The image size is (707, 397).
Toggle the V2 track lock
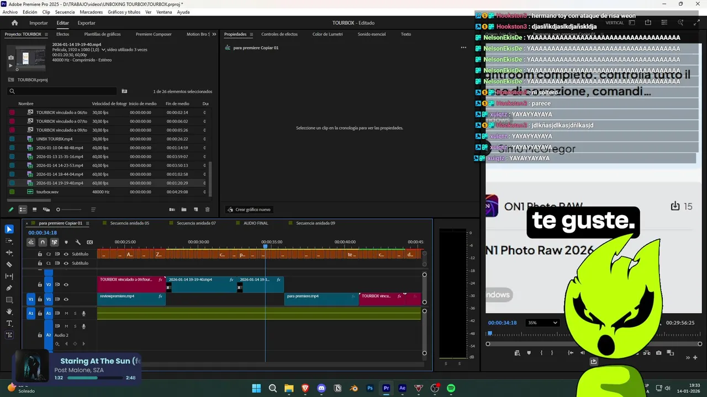coord(40,285)
